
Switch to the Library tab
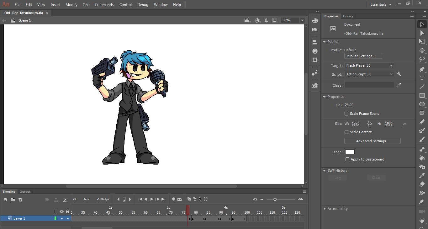coord(348,16)
